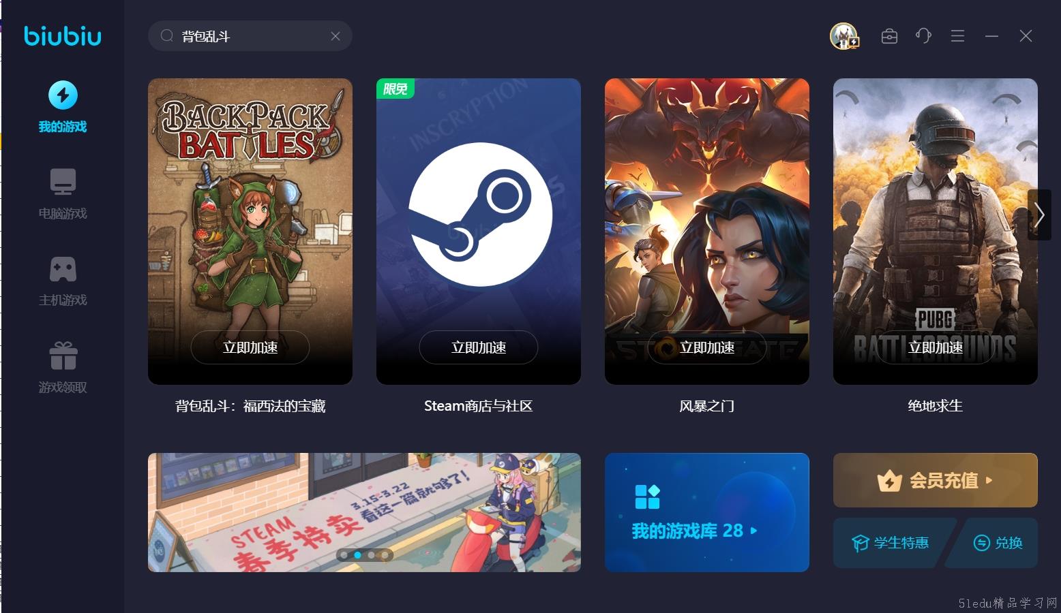Click 立即加速 on 绝地求生 card

pos(936,347)
